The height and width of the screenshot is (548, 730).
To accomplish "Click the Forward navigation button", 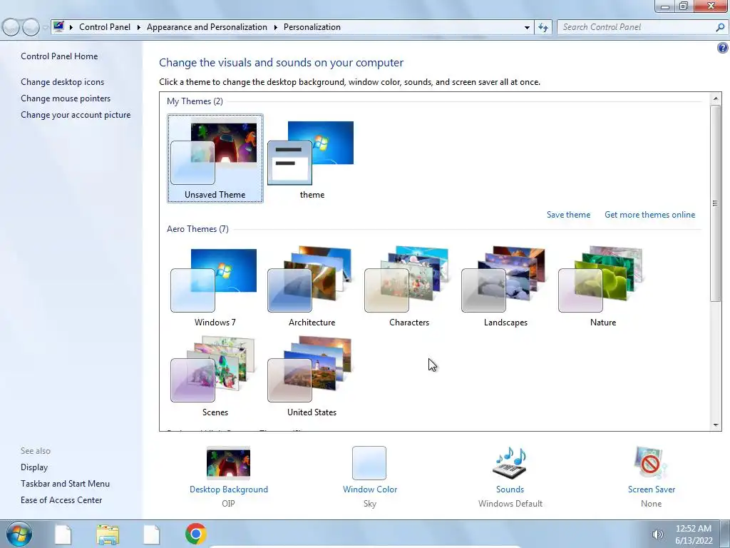I will click(x=31, y=28).
